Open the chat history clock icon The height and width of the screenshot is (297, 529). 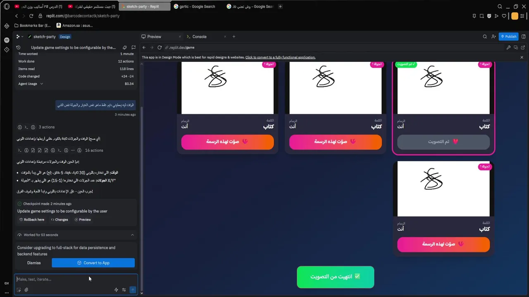click(18, 47)
